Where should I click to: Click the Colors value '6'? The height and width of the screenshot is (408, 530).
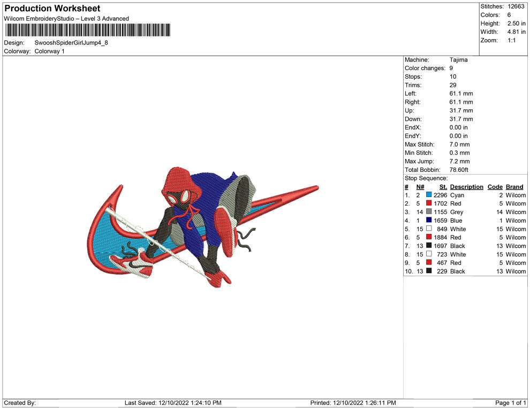509,15
